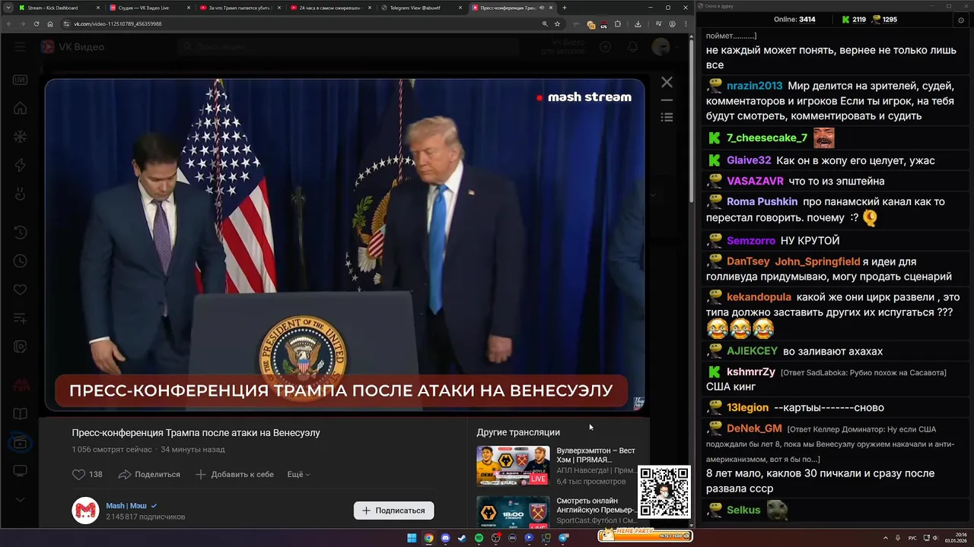Open the Вулверхэмптон – Вест Хэм broadcast thumbnail

513,466
